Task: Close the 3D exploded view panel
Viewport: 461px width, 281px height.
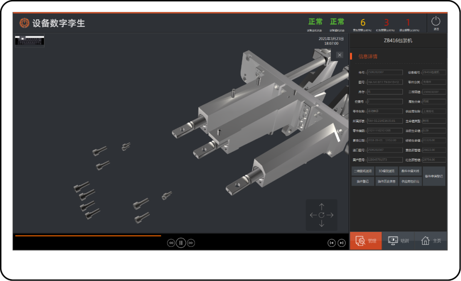Action: pyautogui.click(x=339, y=55)
